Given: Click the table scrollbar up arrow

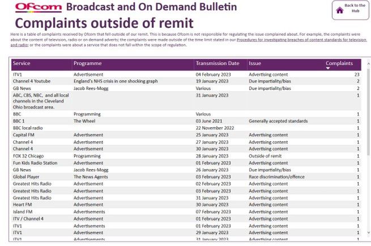Looking at the screenshot, I should click(x=368, y=64).
